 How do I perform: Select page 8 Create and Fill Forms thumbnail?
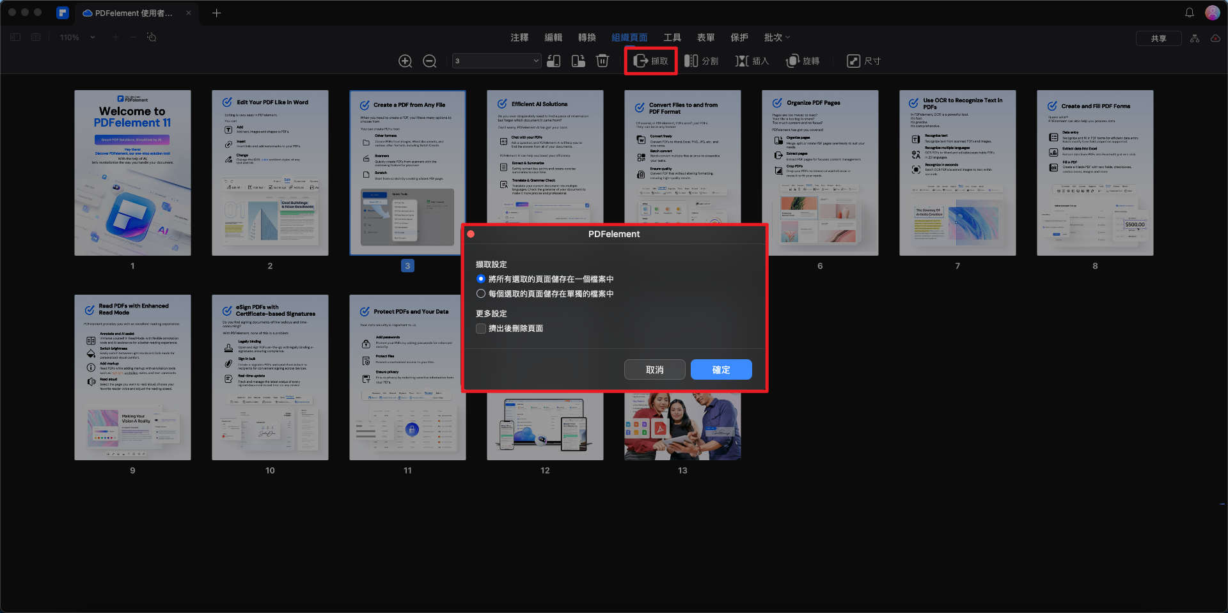1095,173
